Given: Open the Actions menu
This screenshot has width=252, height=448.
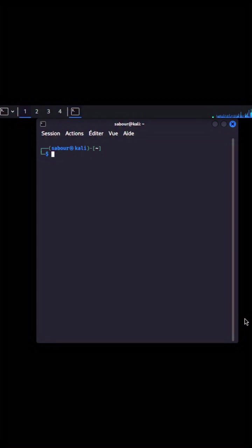Looking at the screenshot, I should click(x=74, y=133).
